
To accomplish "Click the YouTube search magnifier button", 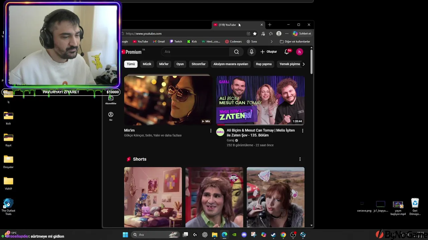I will coord(236,52).
